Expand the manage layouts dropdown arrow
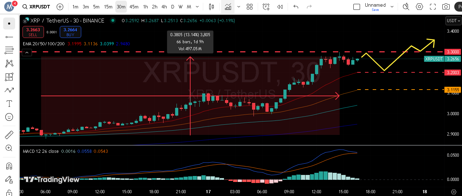The width and height of the screenshot is (462, 196). tap(392, 7)
